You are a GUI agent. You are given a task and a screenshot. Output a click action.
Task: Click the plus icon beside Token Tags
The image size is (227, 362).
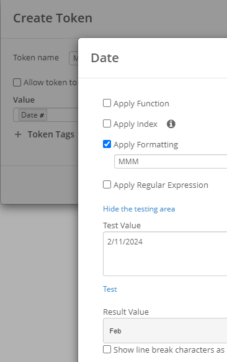18,134
